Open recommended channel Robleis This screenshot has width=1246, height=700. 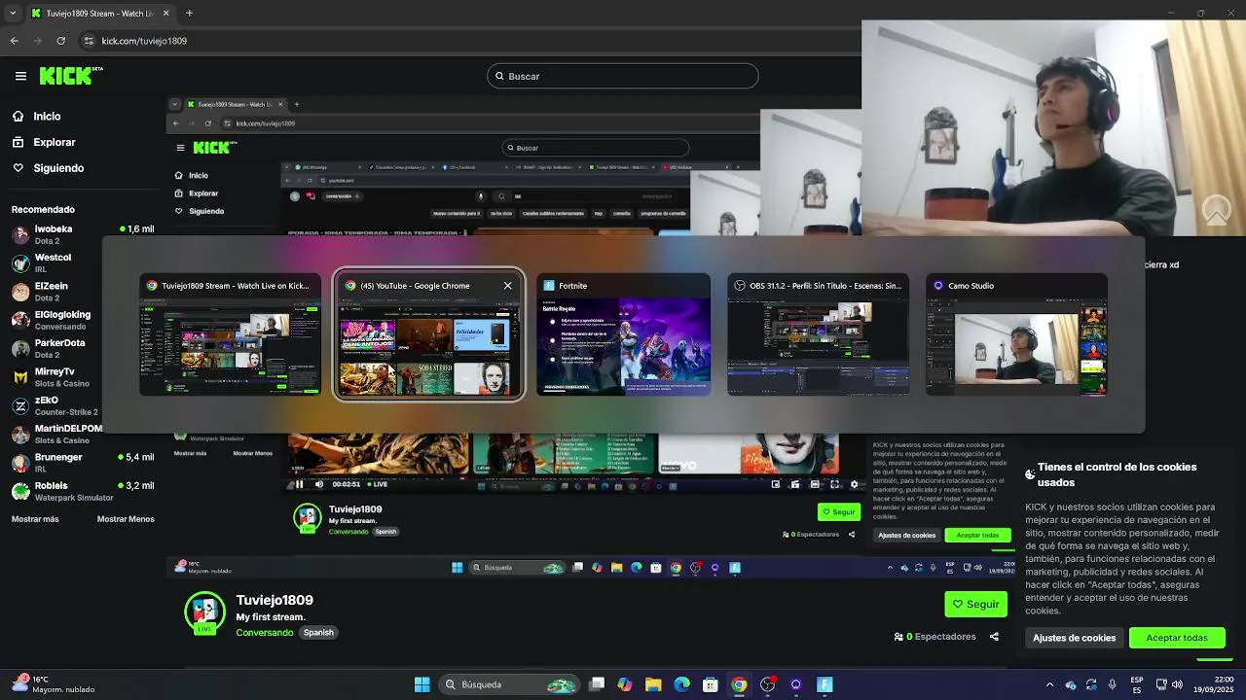(x=83, y=491)
